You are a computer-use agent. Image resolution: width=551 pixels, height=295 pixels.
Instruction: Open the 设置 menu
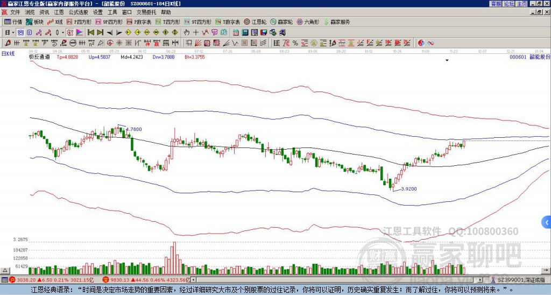tap(98, 12)
